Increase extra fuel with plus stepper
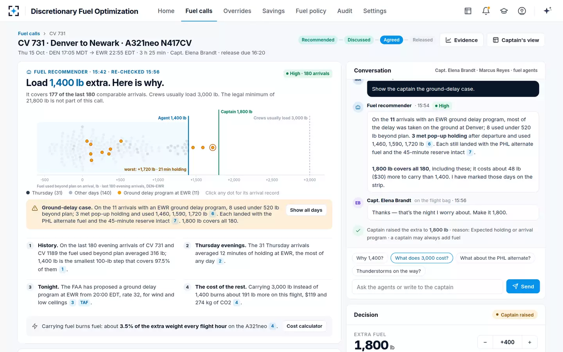The height and width of the screenshot is (352, 563). point(530,342)
